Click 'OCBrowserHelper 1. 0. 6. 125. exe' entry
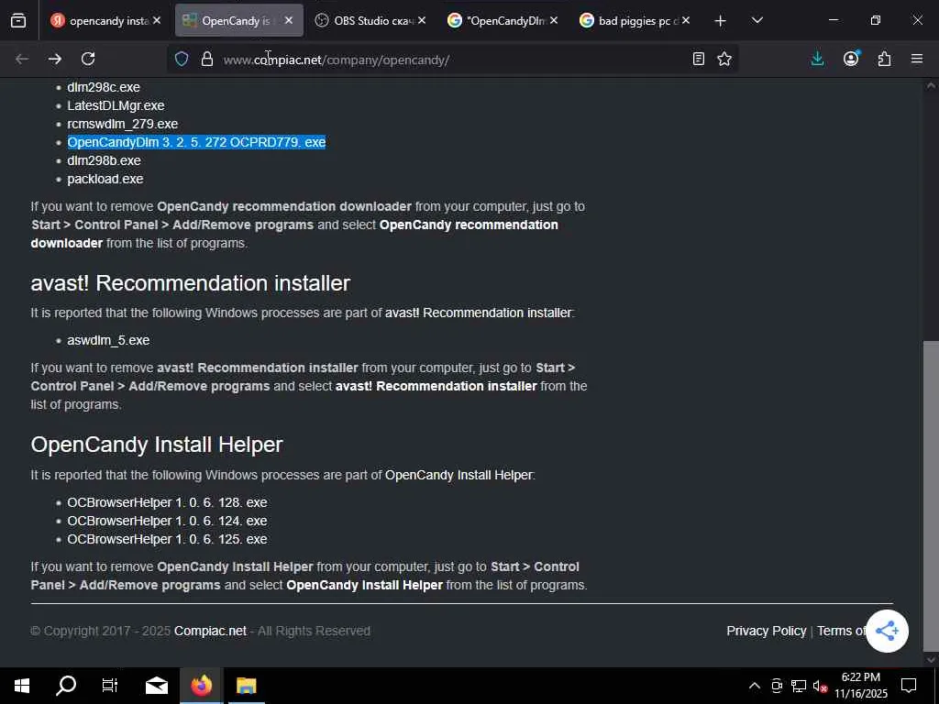This screenshot has width=939, height=704. point(167,539)
